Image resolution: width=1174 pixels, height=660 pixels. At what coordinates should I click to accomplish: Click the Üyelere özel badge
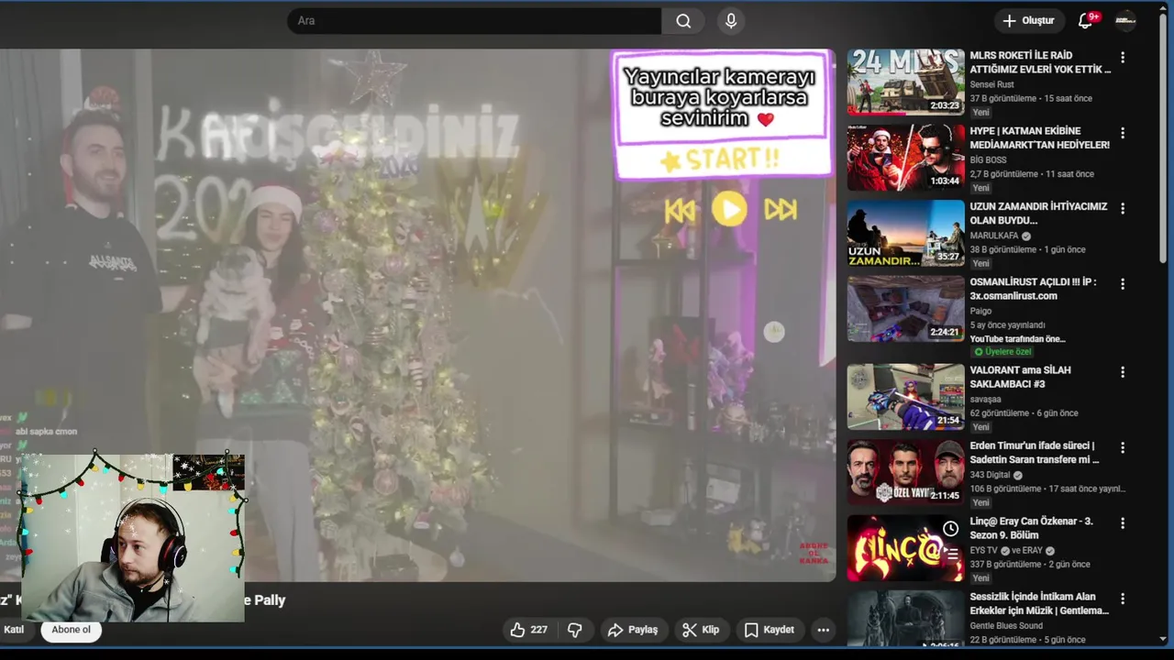pyautogui.click(x=1002, y=352)
